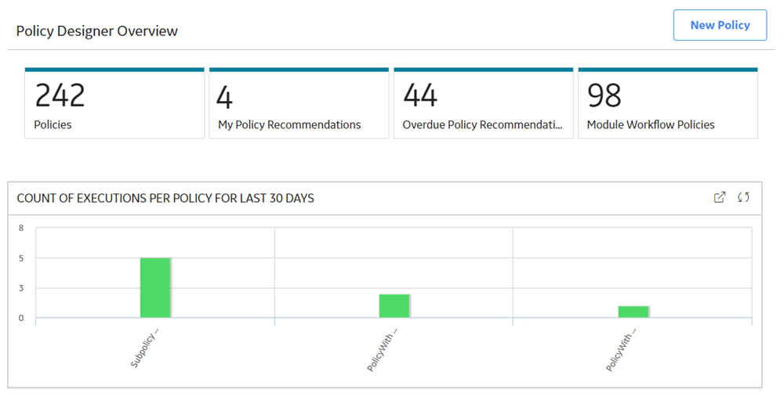This screenshot has height=415, width=784.
Task: Open the Policies tile label
Action: click(53, 125)
